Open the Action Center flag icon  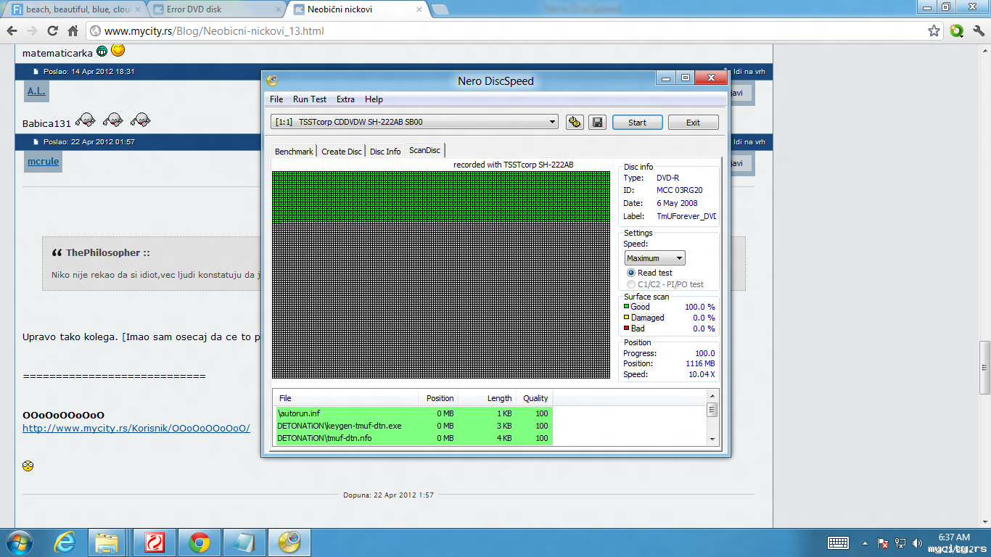pos(883,542)
